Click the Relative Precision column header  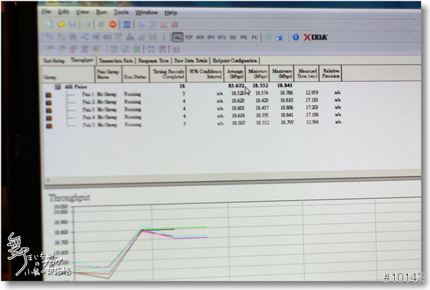pos(330,73)
